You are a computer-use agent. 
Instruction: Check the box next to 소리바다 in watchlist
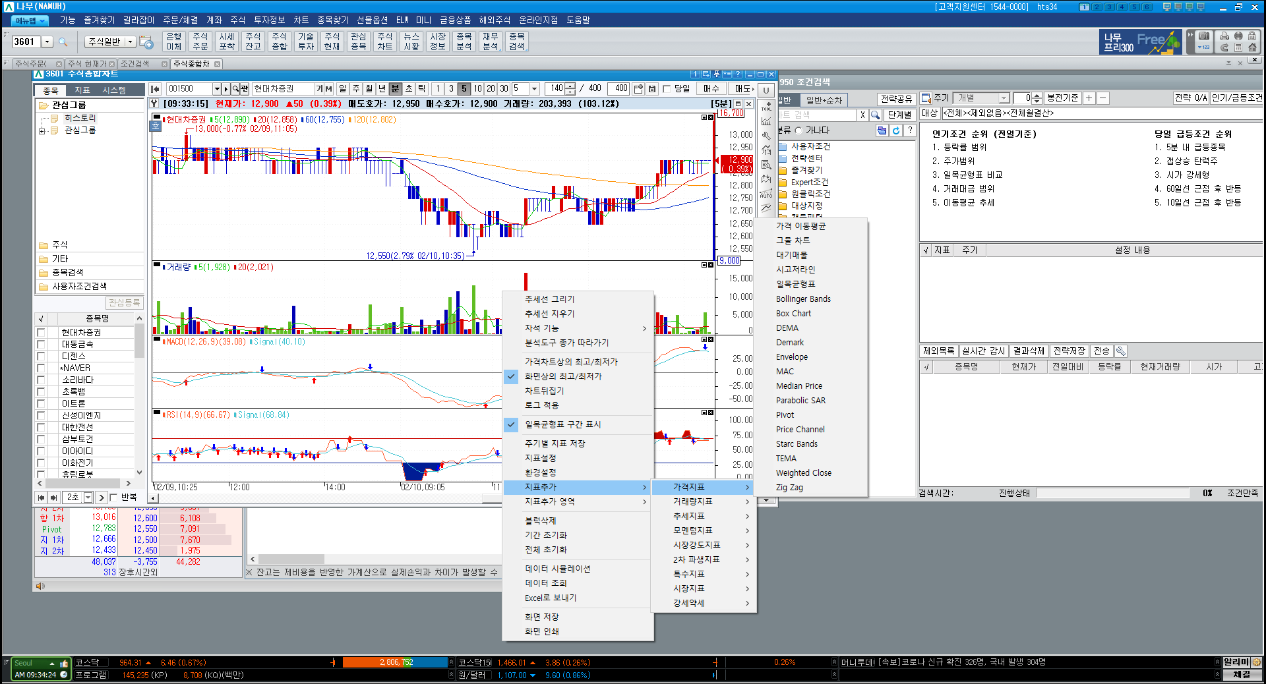tap(41, 380)
